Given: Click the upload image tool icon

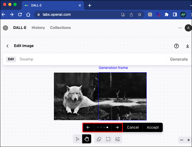Looking at the screenshot, I should pyautogui.click(x=117, y=139).
